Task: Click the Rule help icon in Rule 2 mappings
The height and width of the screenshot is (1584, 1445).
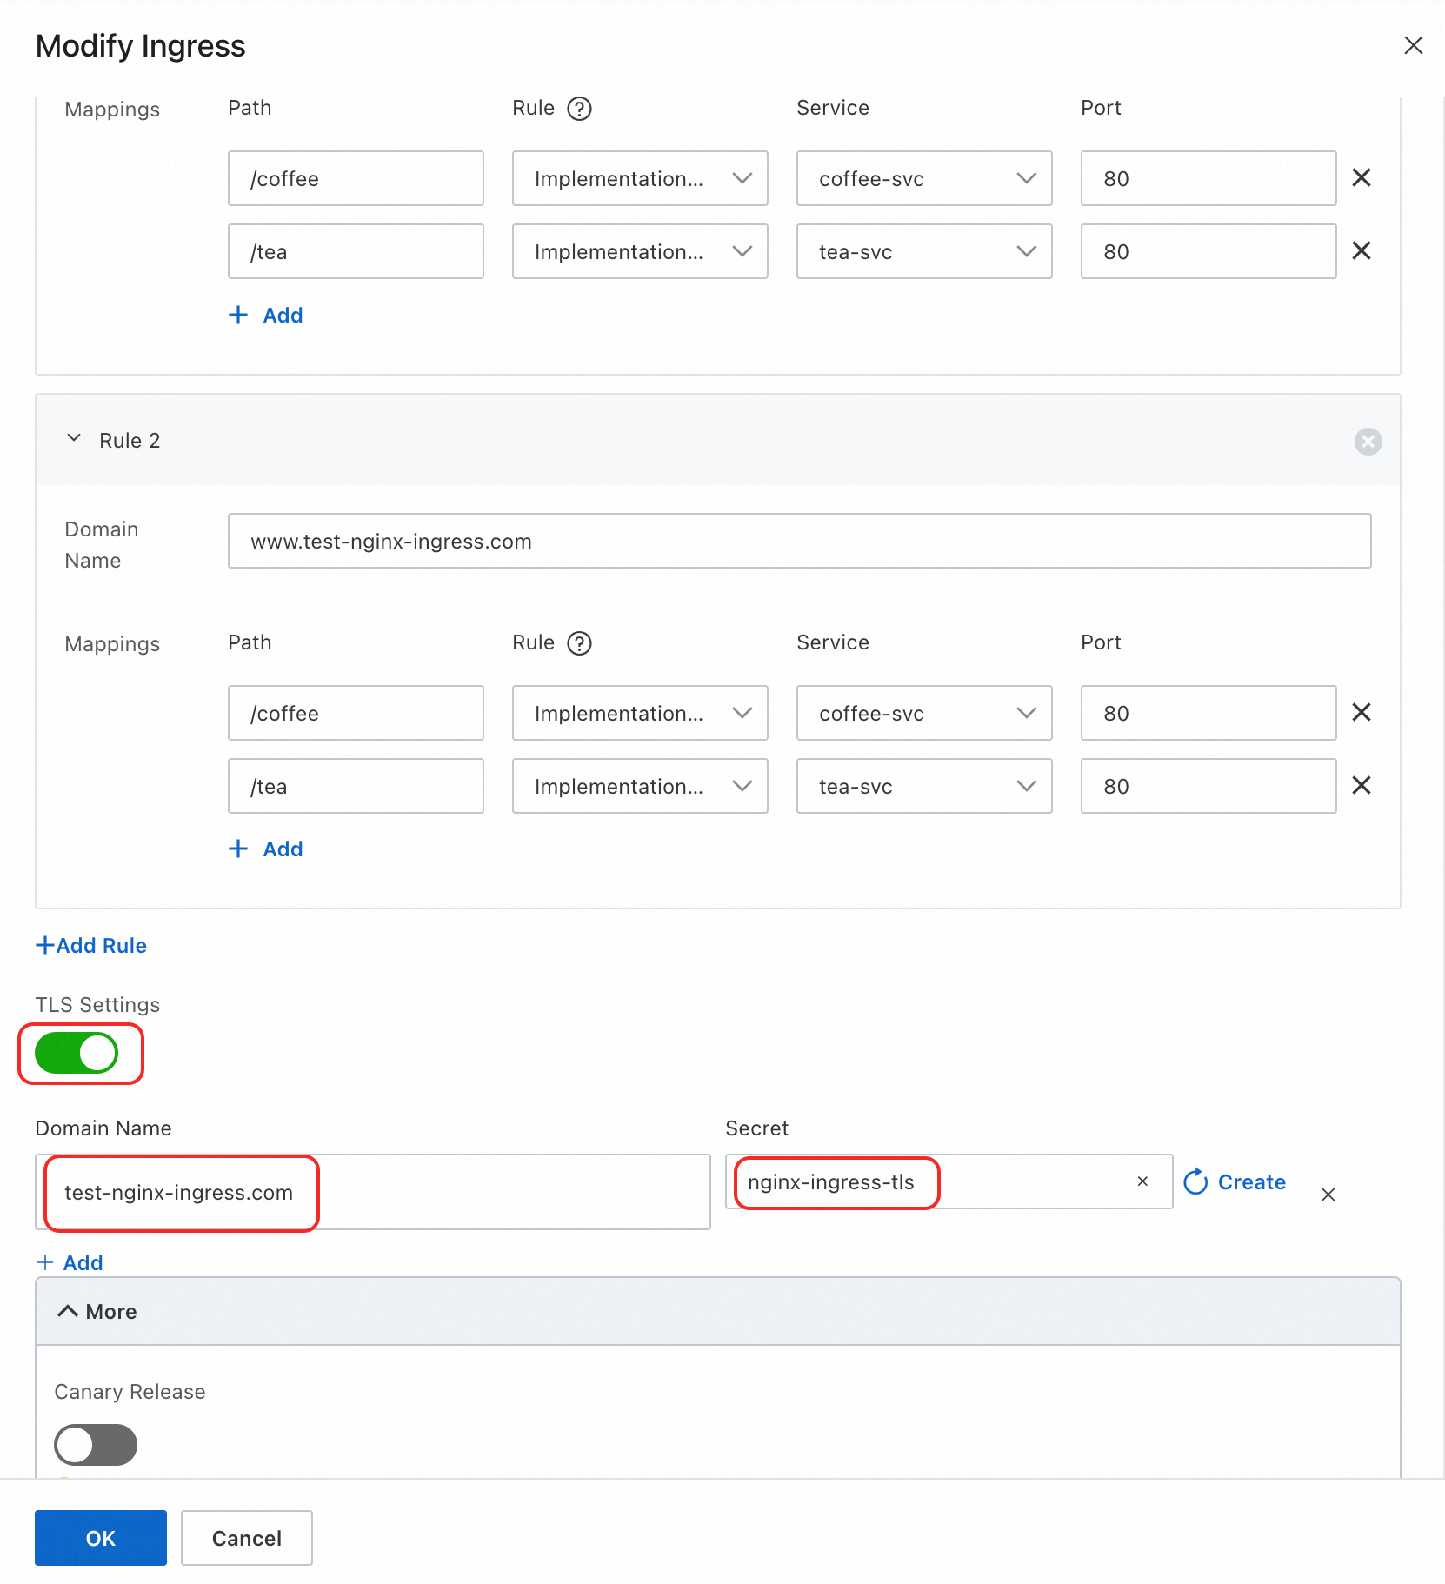Action: click(x=579, y=643)
